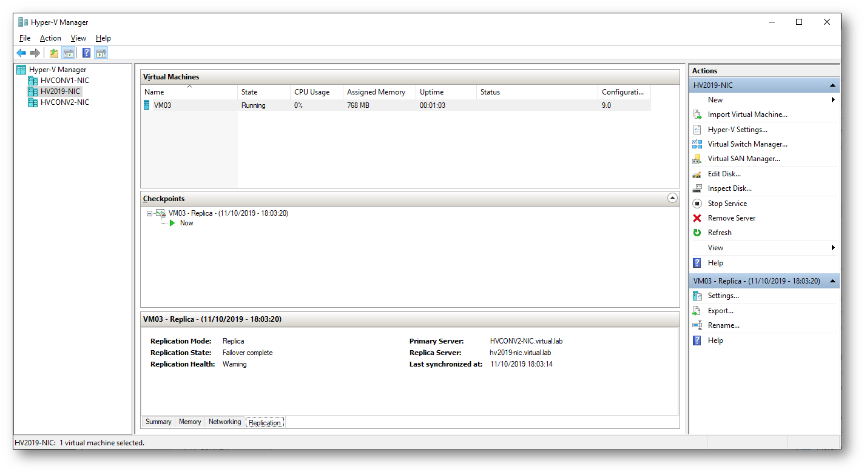This screenshot has width=867, height=475.
Task: Select HV2019-NIC in the server tree
Action: (x=60, y=91)
